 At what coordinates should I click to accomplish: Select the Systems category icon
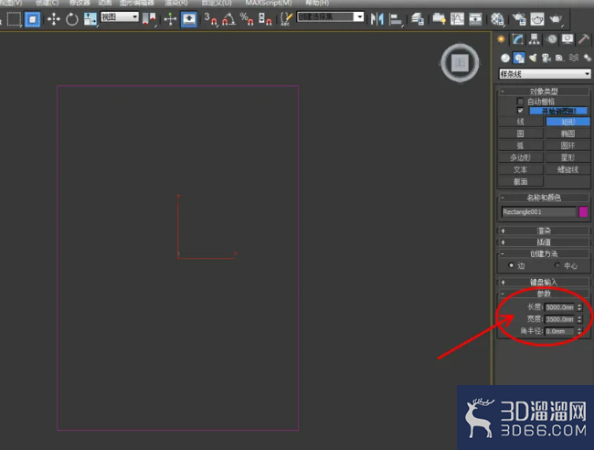pyautogui.click(x=587, y=58)
